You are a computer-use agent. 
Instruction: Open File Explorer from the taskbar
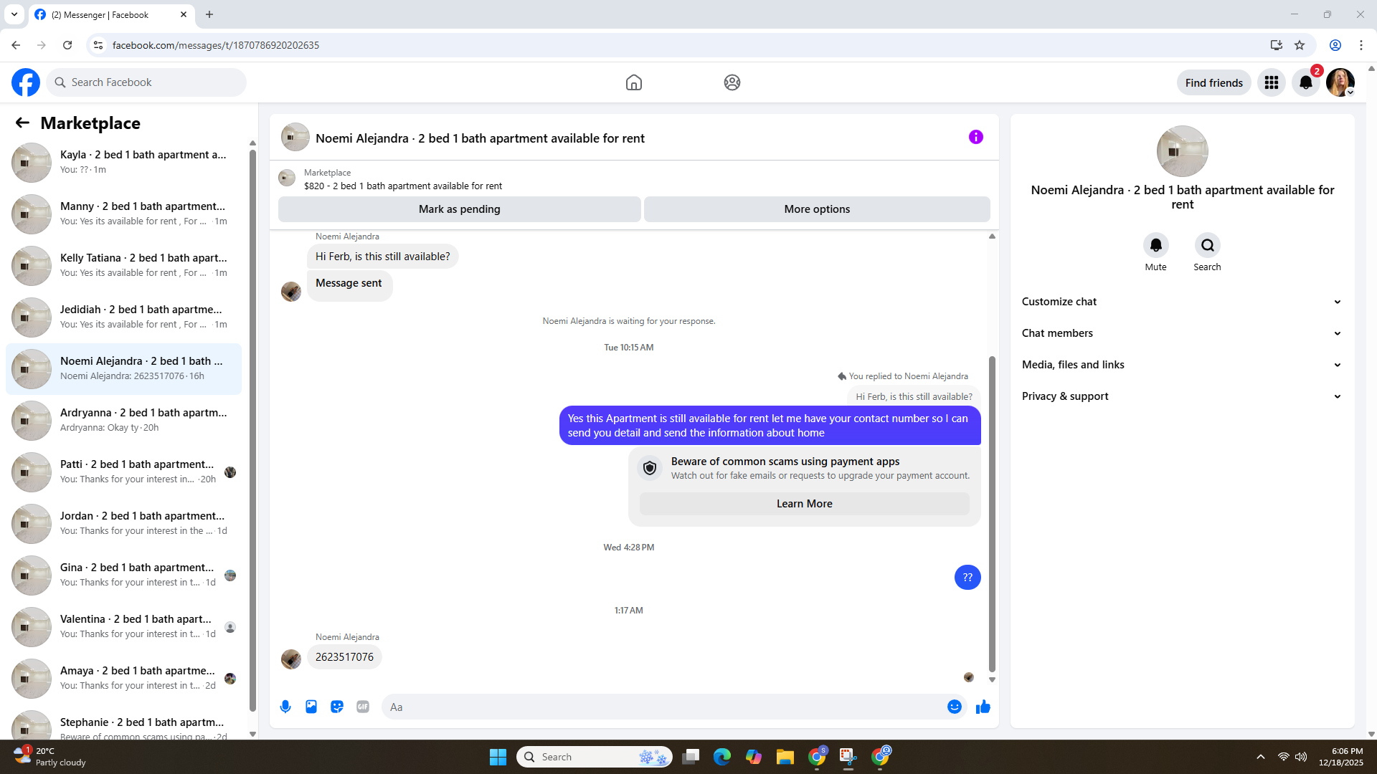(x=785, y=757)
